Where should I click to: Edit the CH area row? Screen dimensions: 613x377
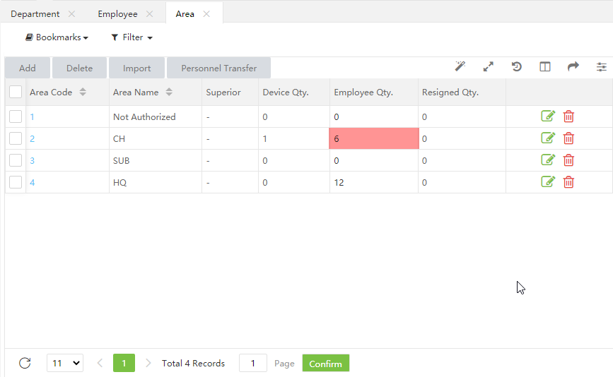[x=548, y=138]
